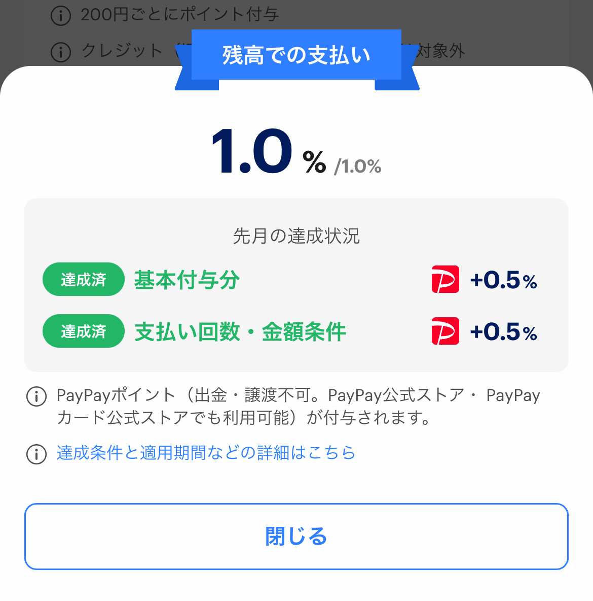Click the PayPayポイント explanation paragraph
The width and height of the screenshot is (593, 601).
298,406
